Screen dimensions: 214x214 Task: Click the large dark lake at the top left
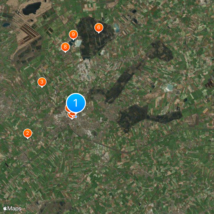click(32, 9)
